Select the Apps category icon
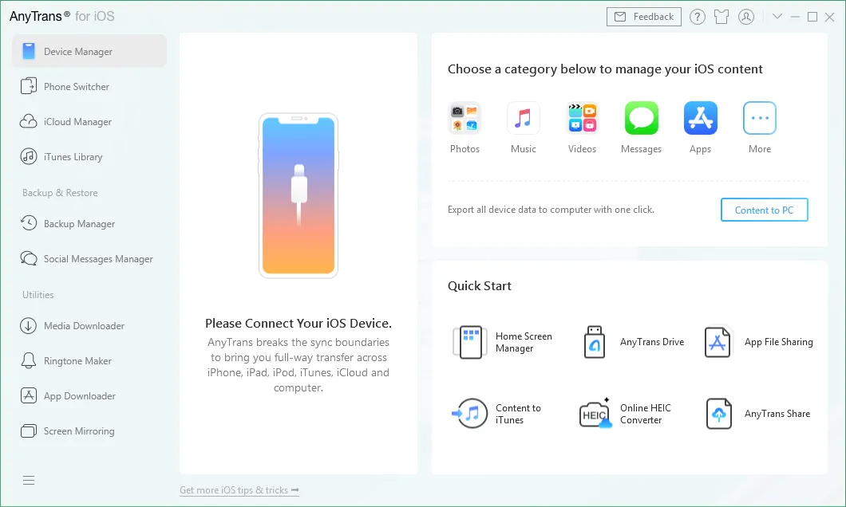 pyautogui.click(x=700, y=118)
